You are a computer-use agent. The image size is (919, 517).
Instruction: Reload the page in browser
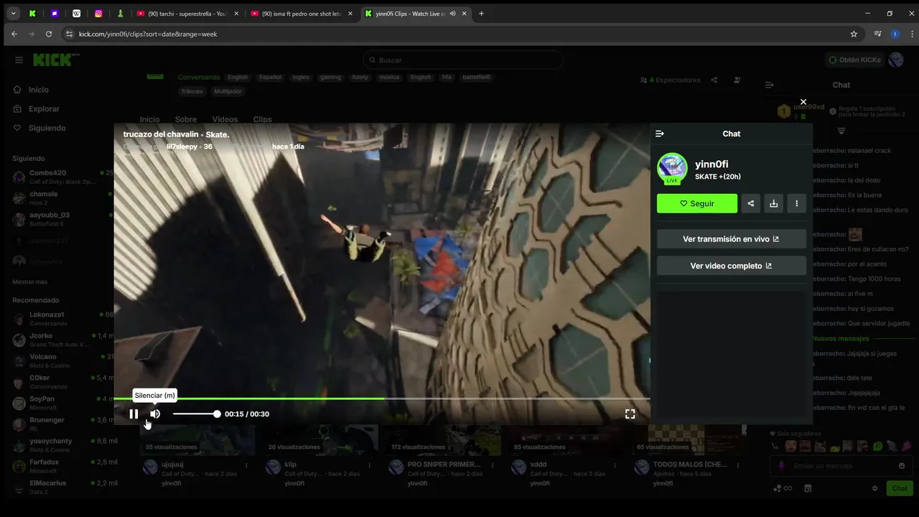pyautogui.click(x=49, y=34)
